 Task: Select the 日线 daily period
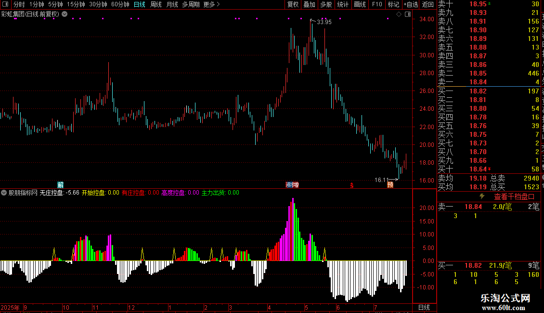click(140, 4)
